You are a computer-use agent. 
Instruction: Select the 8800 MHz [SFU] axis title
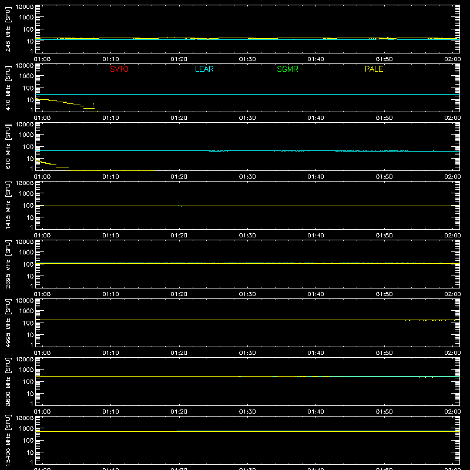[8, 381]
